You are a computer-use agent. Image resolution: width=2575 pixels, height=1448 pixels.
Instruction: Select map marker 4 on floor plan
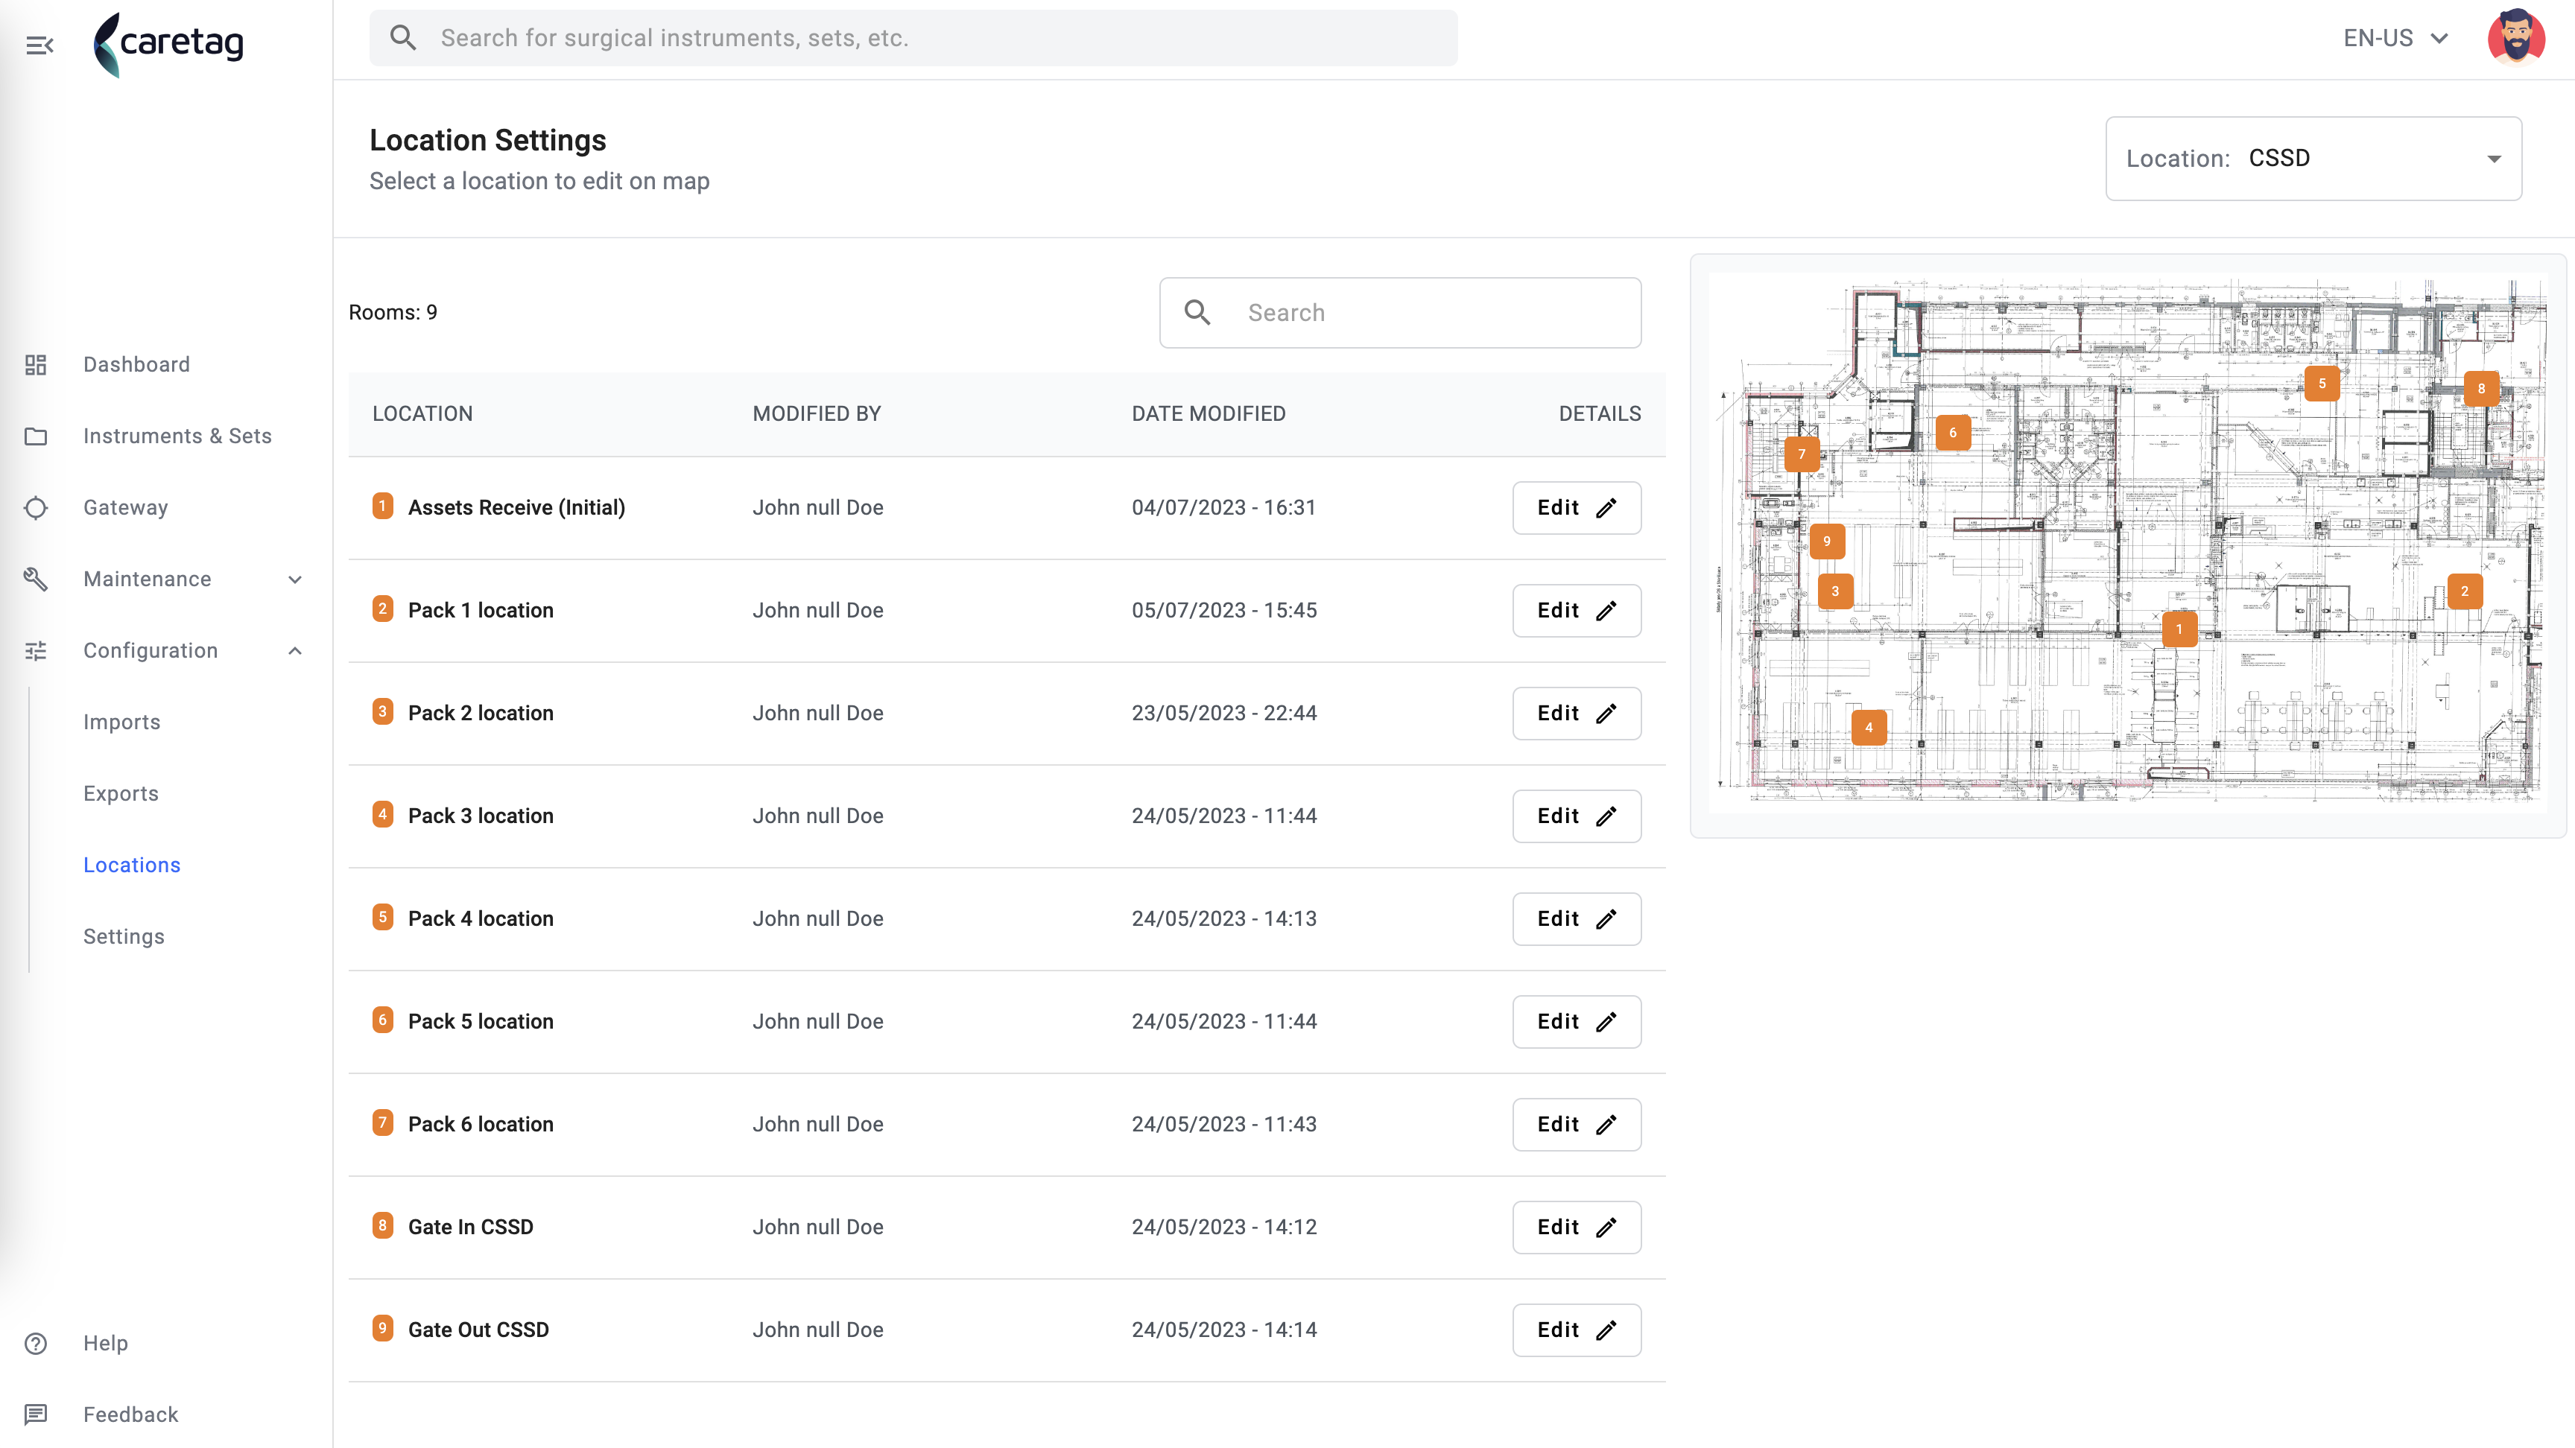coord(1868,728)
